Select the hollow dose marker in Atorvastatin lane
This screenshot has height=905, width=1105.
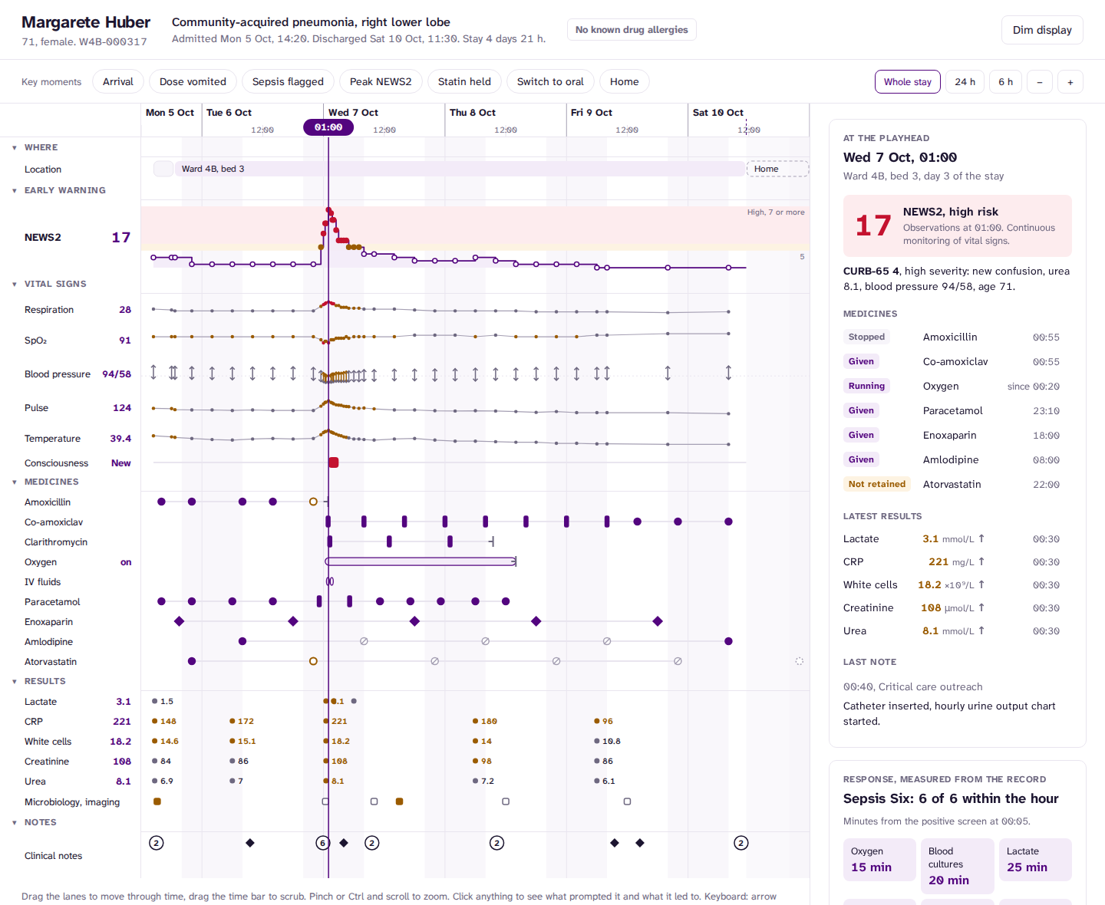313,661
